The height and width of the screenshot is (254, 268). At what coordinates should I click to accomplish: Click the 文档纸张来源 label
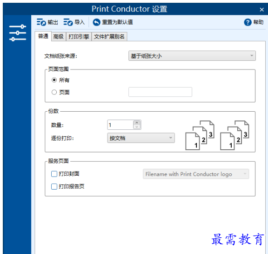coord(60,56)
